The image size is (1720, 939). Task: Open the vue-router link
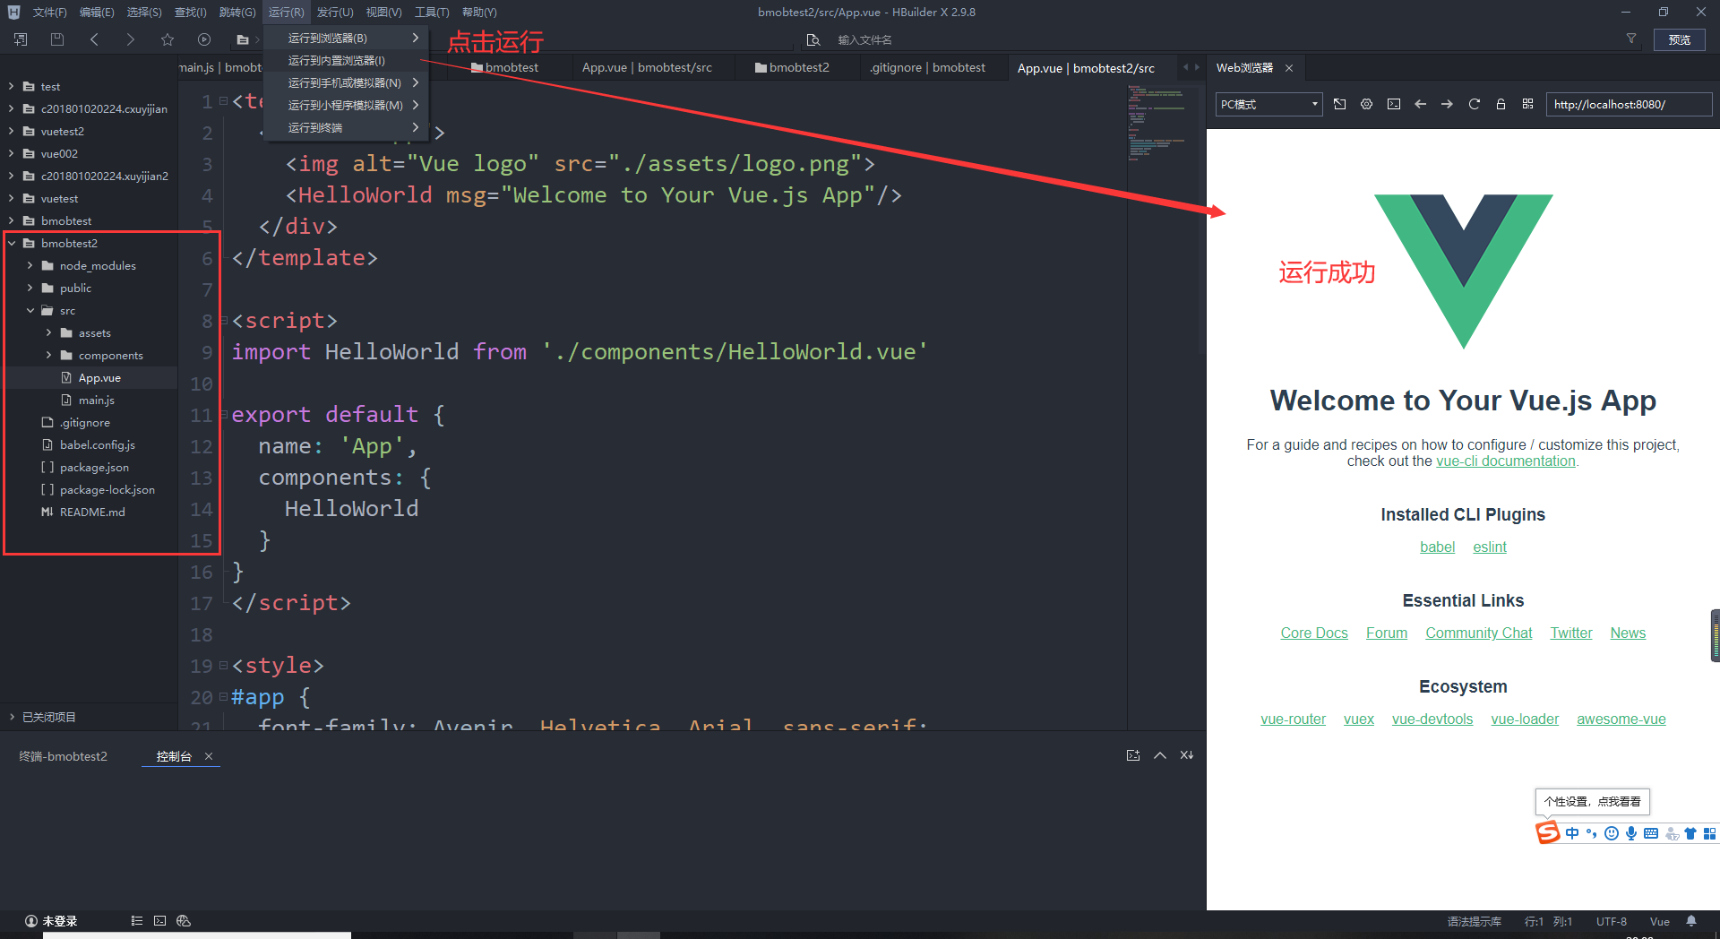coord(1293,719)
